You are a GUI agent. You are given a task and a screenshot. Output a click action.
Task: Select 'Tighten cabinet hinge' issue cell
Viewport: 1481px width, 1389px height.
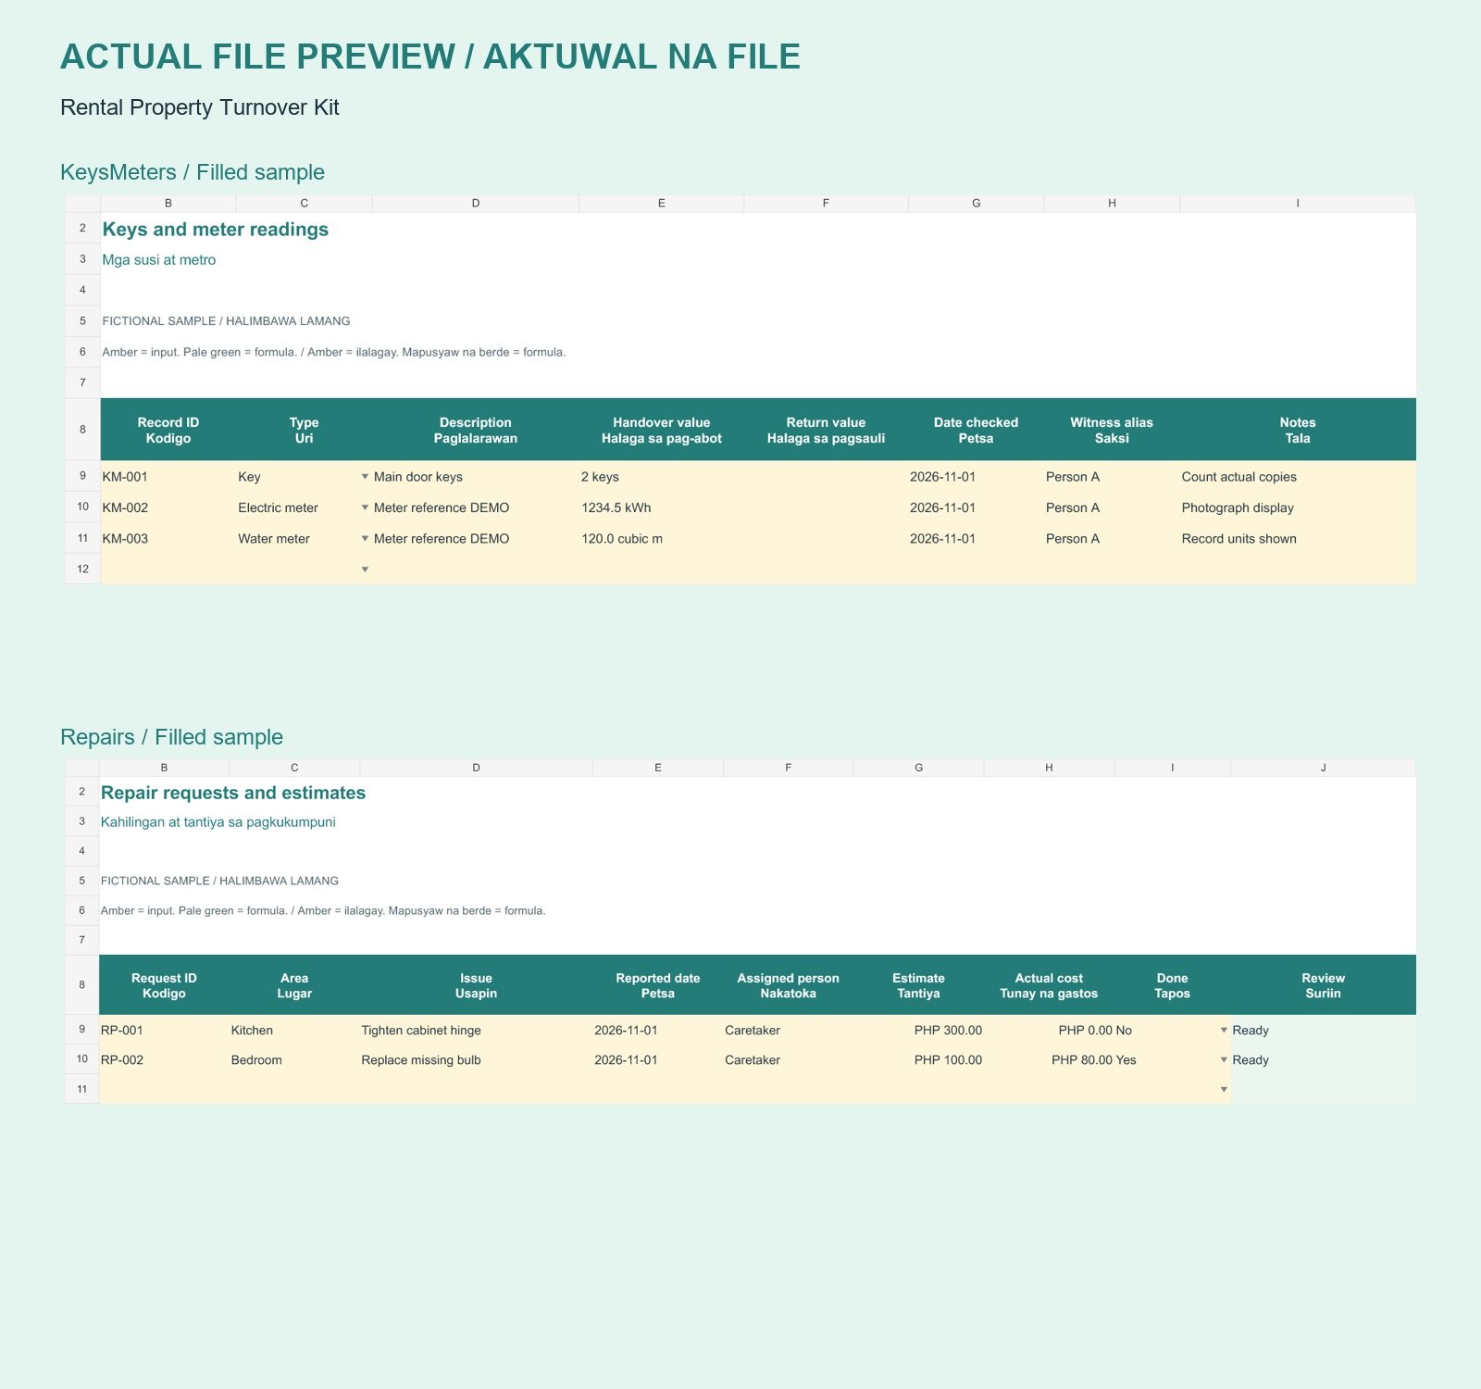(476, 1031)
